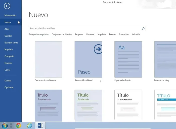Choose the Espaciado simple template
The image size is (176, 129).
coord(128,59)
